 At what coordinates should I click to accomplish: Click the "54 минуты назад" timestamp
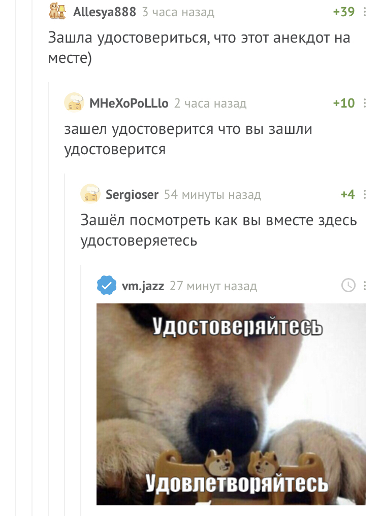212,195
